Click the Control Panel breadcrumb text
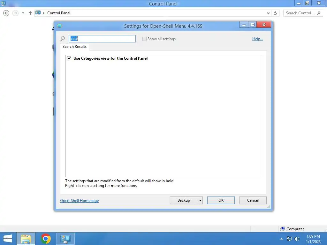The height and width of the screenshot is (245, 327). tap(59, 13)
